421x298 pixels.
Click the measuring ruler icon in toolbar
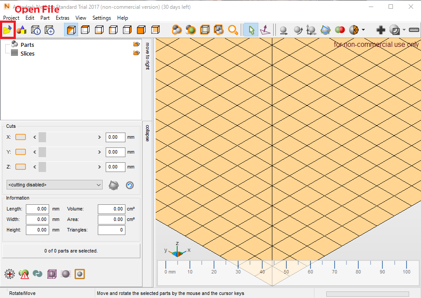pyautogui.click(x=414, y=29)
